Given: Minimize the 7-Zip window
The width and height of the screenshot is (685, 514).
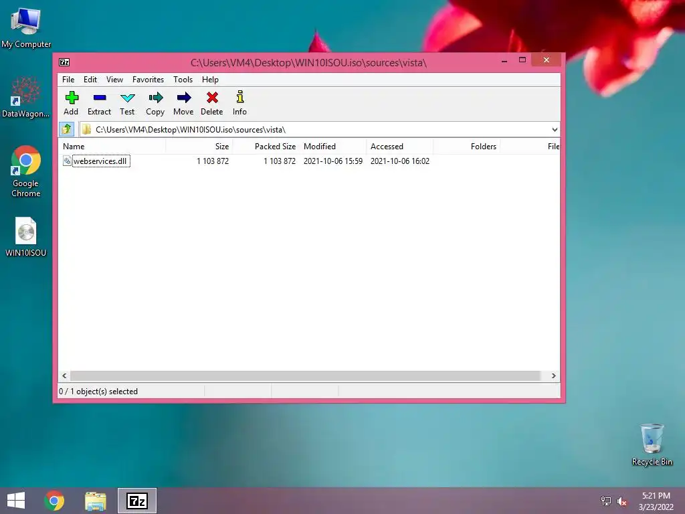Looking at the screenshot, I should (504, 60).
